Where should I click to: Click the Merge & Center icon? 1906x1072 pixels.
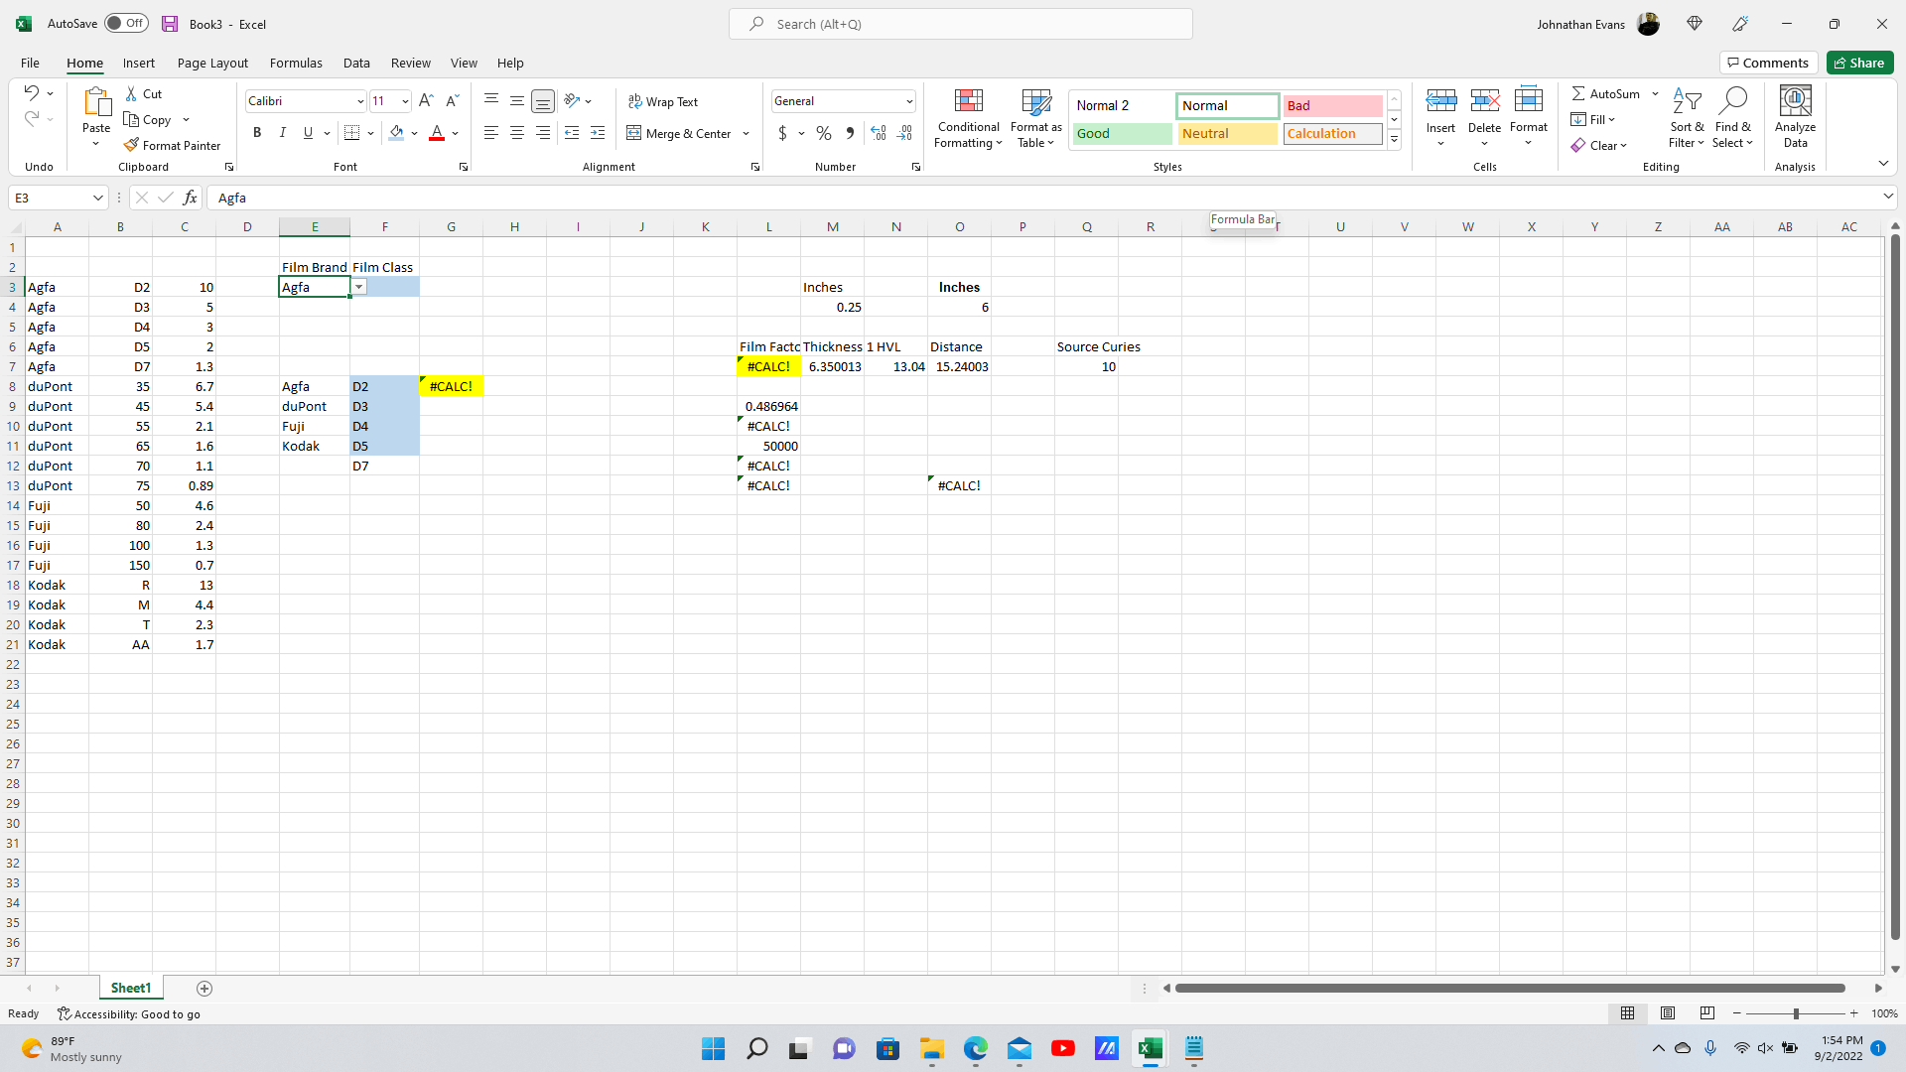click(x=634, y=133)
